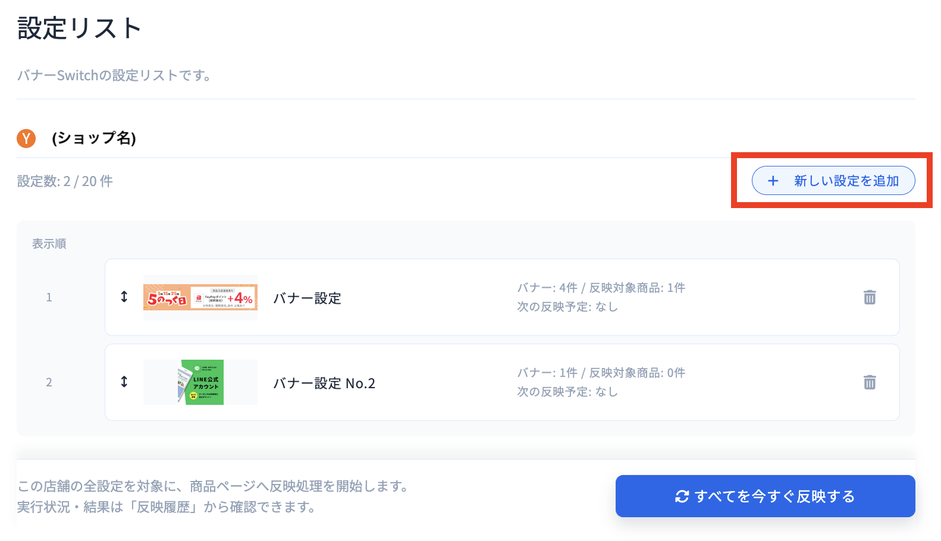941x541 pixels.
Task: Click the この店舗の全設定を対象に notice text
Action: (x=213, y=486)
